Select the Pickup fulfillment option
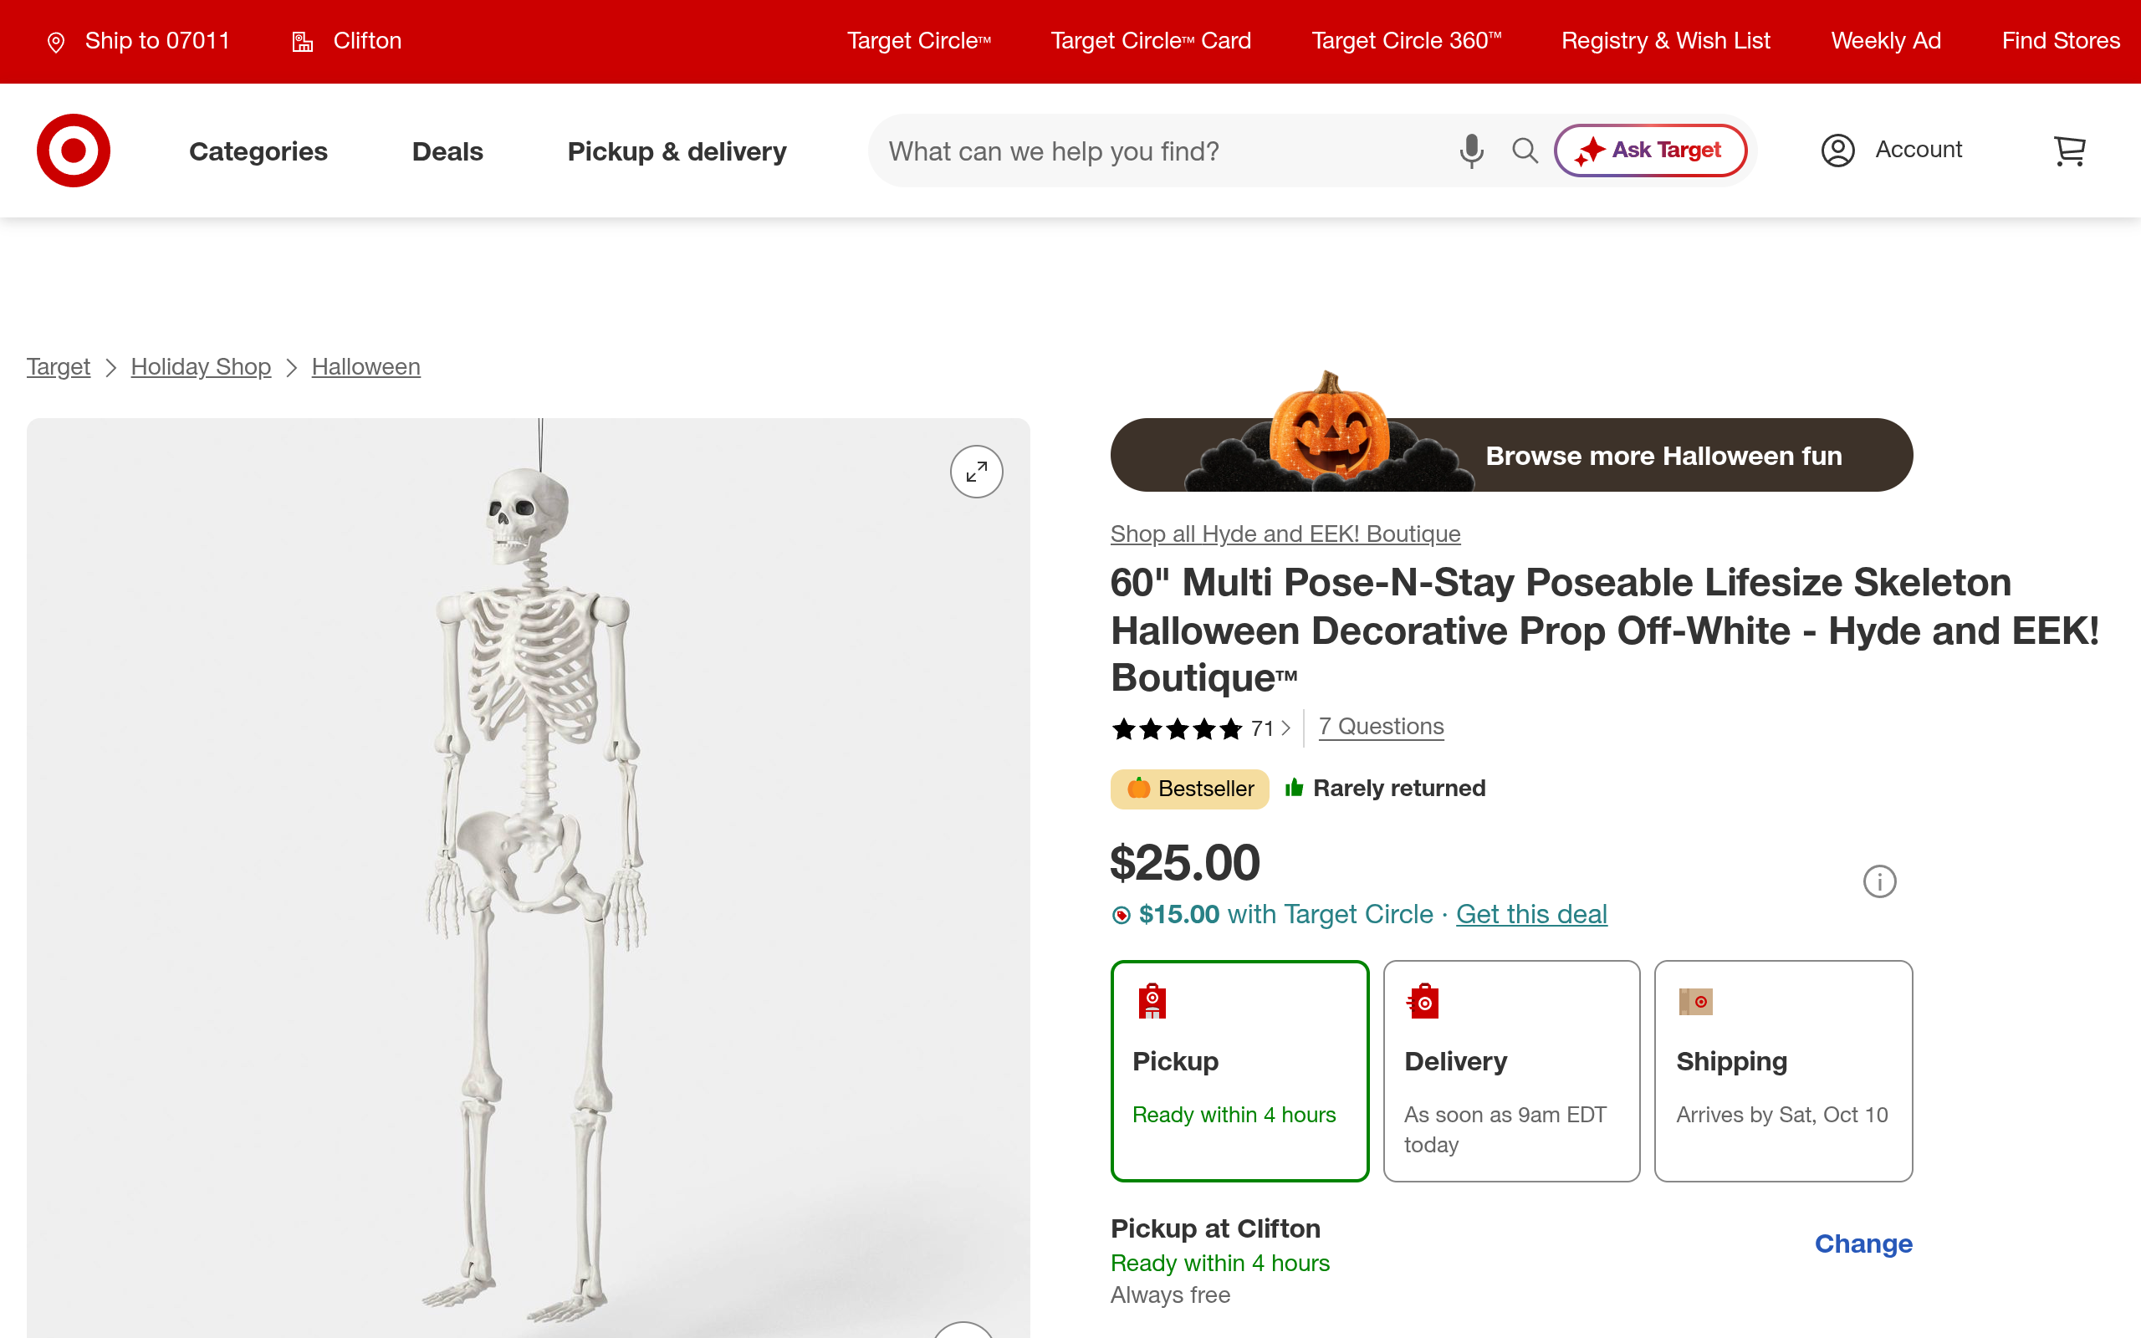The height and width of the screenshot is (1338, 2141). [x=1239, y=1070]
